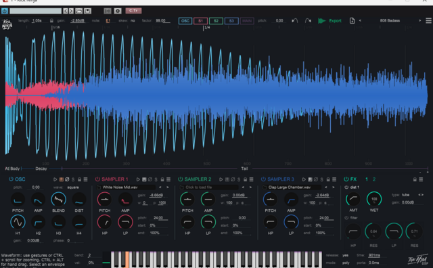Toggle the Sampler 2 power button
Image resolution: width=433 pixels, height=268 pixels.
point(181,179)
